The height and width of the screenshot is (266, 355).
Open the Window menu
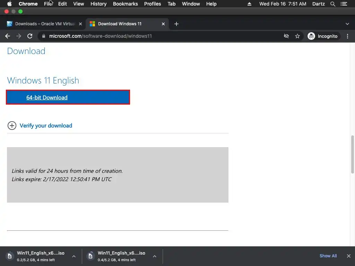click(191, 4)
